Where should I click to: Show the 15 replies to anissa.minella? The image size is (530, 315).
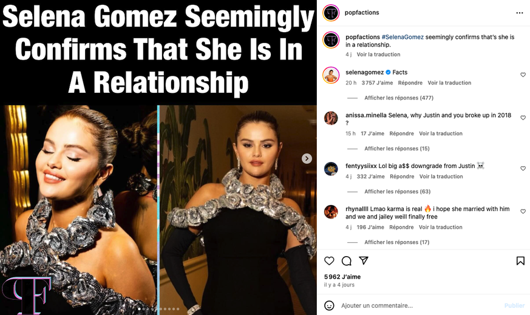point(397,148)
